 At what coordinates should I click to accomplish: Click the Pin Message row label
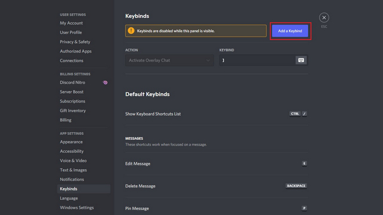(137, 208)
